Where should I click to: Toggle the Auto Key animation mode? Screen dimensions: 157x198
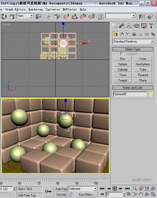pyautogui.click(x=61, y=189)
